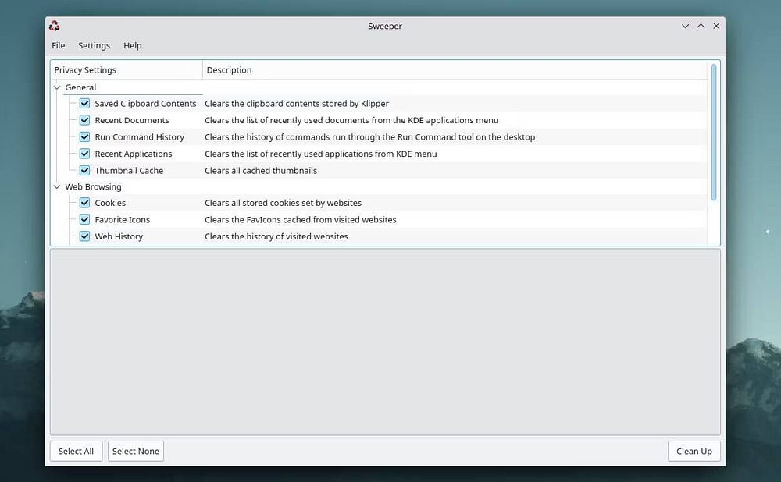This screenshot has height=482, width=781.
Task: Click the Privacy Settings column header
Action: point(85,69)
